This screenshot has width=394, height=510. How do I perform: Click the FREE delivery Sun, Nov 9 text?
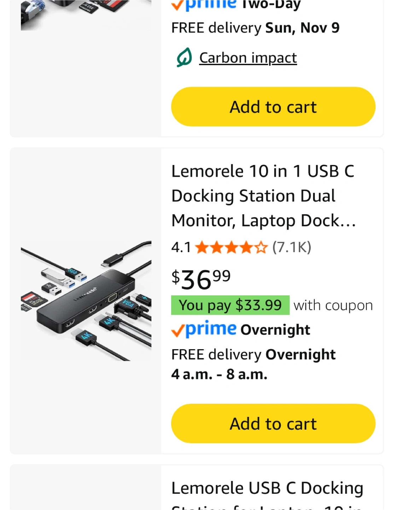[255, 28]
